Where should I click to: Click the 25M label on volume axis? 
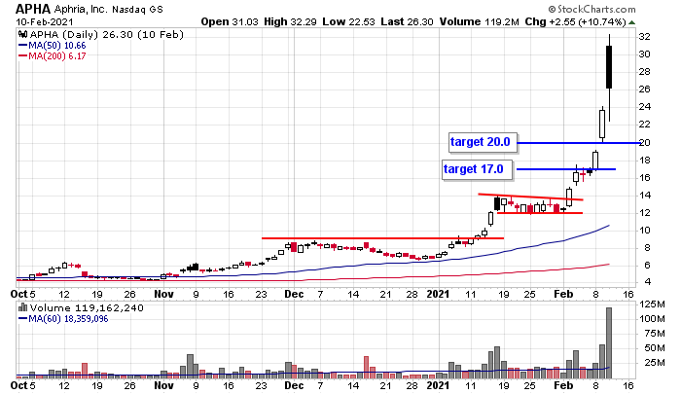tap(655, 362)
